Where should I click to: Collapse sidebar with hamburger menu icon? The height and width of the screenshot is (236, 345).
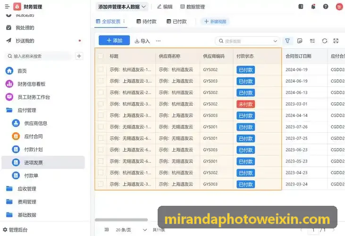click(7, 7)
